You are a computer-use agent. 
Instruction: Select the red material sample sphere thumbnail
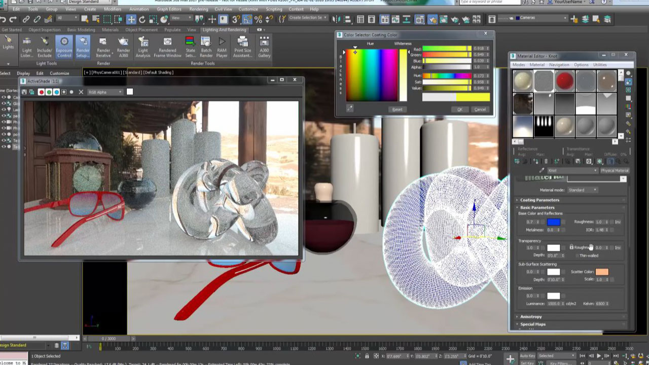click(564, 80)
